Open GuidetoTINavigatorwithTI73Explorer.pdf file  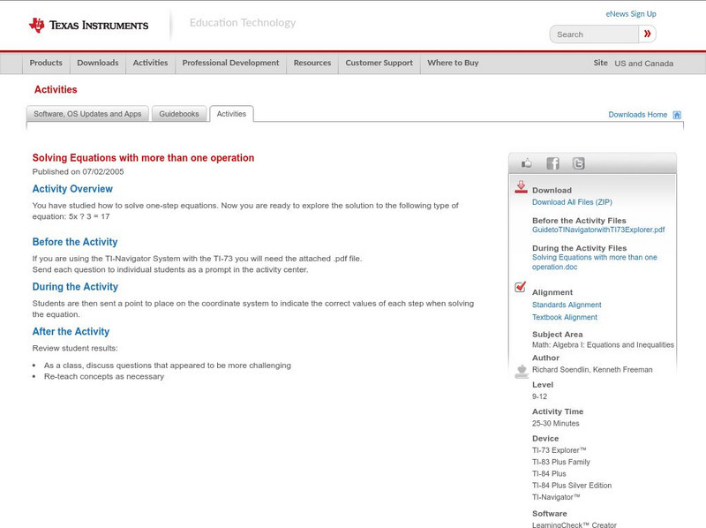tap(598, 230)
